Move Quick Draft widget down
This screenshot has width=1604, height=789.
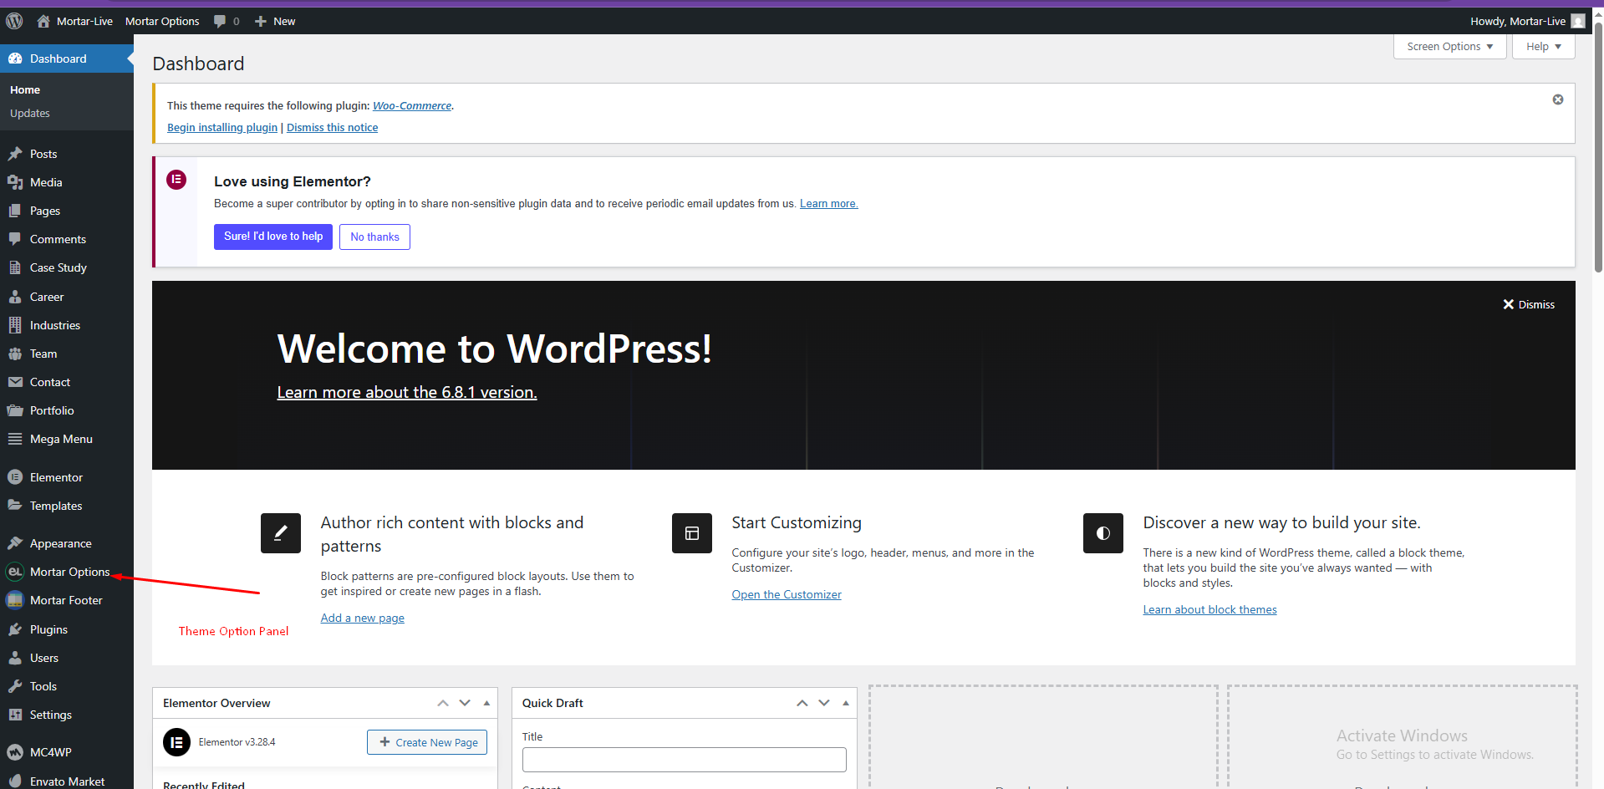click(x=824, y=703)
